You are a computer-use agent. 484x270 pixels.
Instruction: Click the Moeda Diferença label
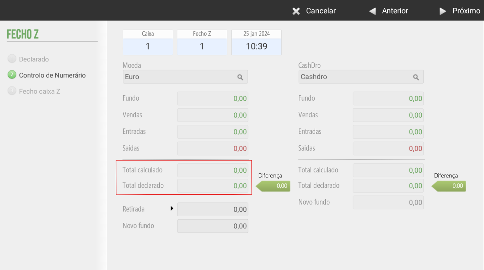pyautogui.click(x=270, y=176)
